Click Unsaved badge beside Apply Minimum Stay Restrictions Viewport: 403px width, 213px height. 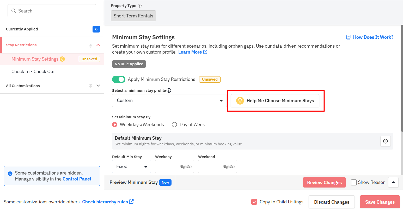tap(210, 79)
